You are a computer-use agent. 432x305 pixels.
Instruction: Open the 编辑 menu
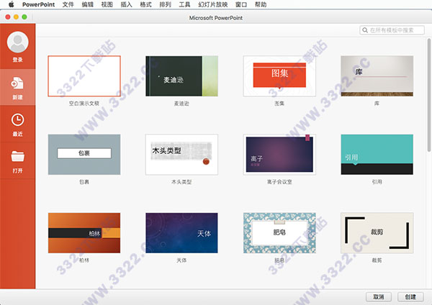pos(87,4)
